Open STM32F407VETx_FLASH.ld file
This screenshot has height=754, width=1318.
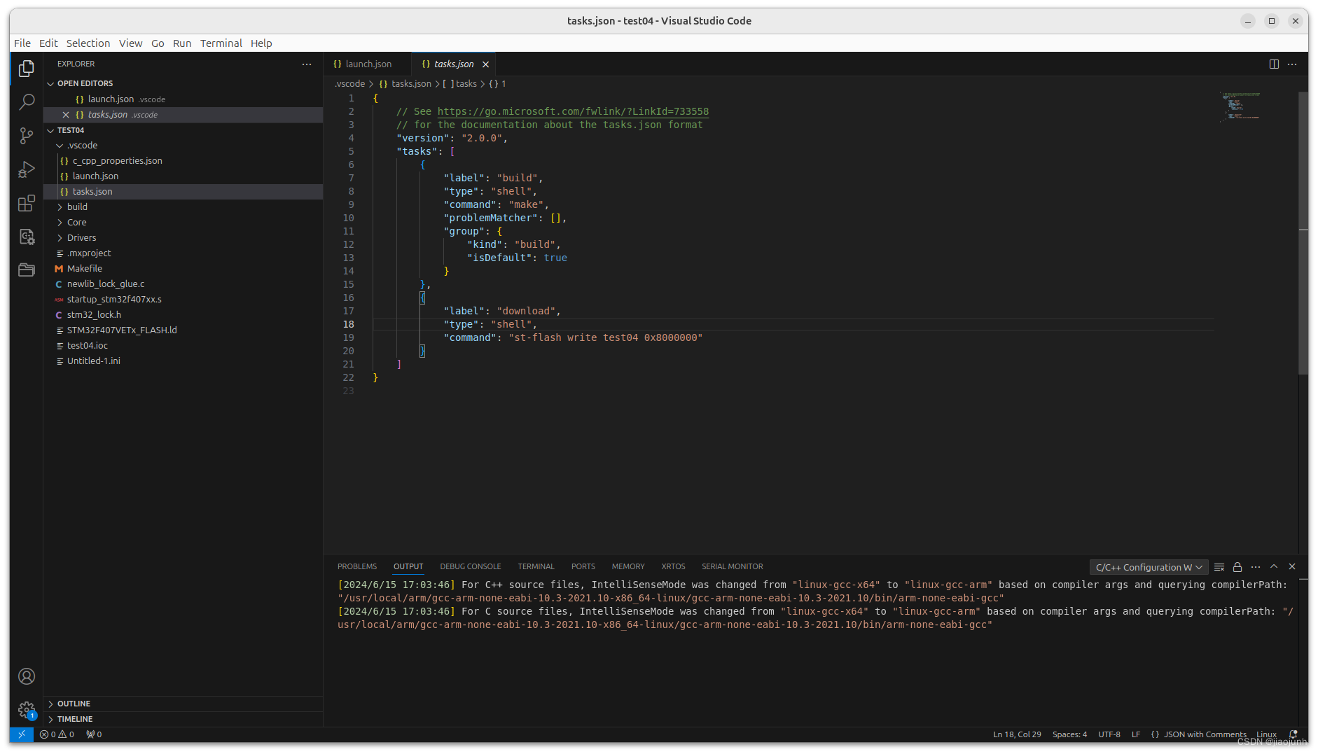click(x=183, y=330)
